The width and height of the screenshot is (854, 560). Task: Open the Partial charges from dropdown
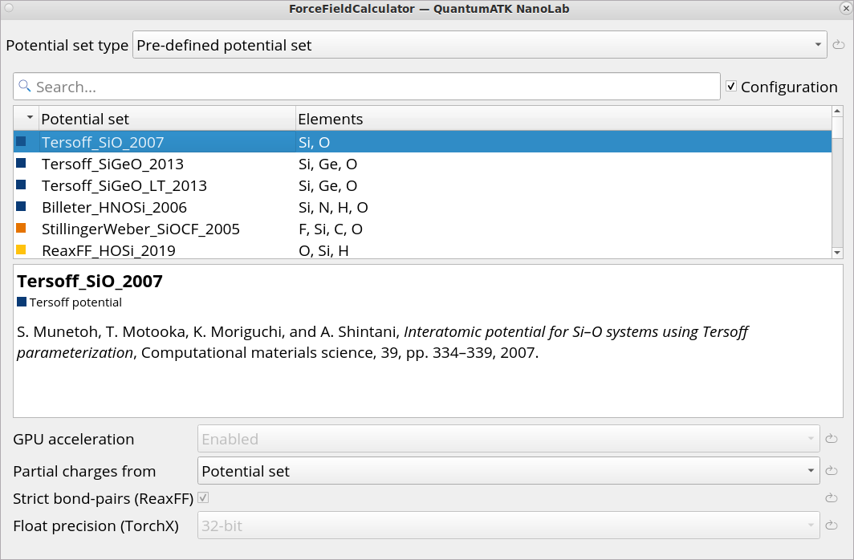click(509, 471)
